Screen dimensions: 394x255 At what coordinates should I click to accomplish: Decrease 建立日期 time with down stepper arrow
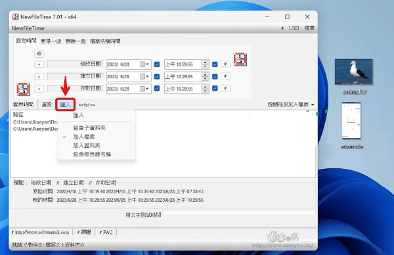click(x=206, y=78)
